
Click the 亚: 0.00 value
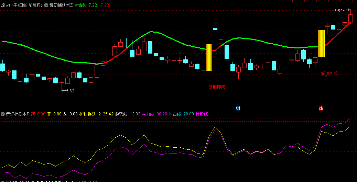click(54, 114)
